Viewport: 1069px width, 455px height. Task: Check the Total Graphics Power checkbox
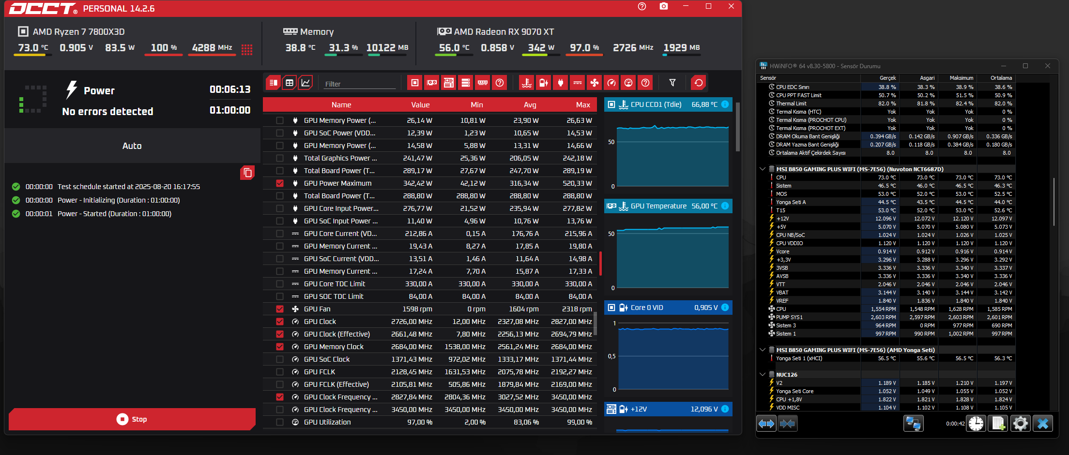pyautogui.click(x=280, y=158)
